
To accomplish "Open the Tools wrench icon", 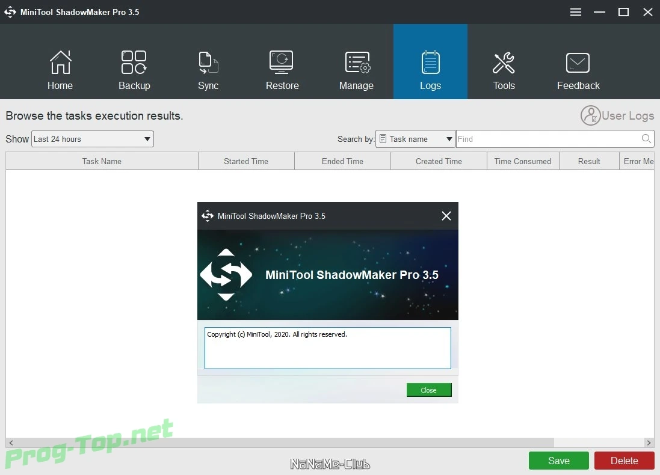I will coord(504,63).
